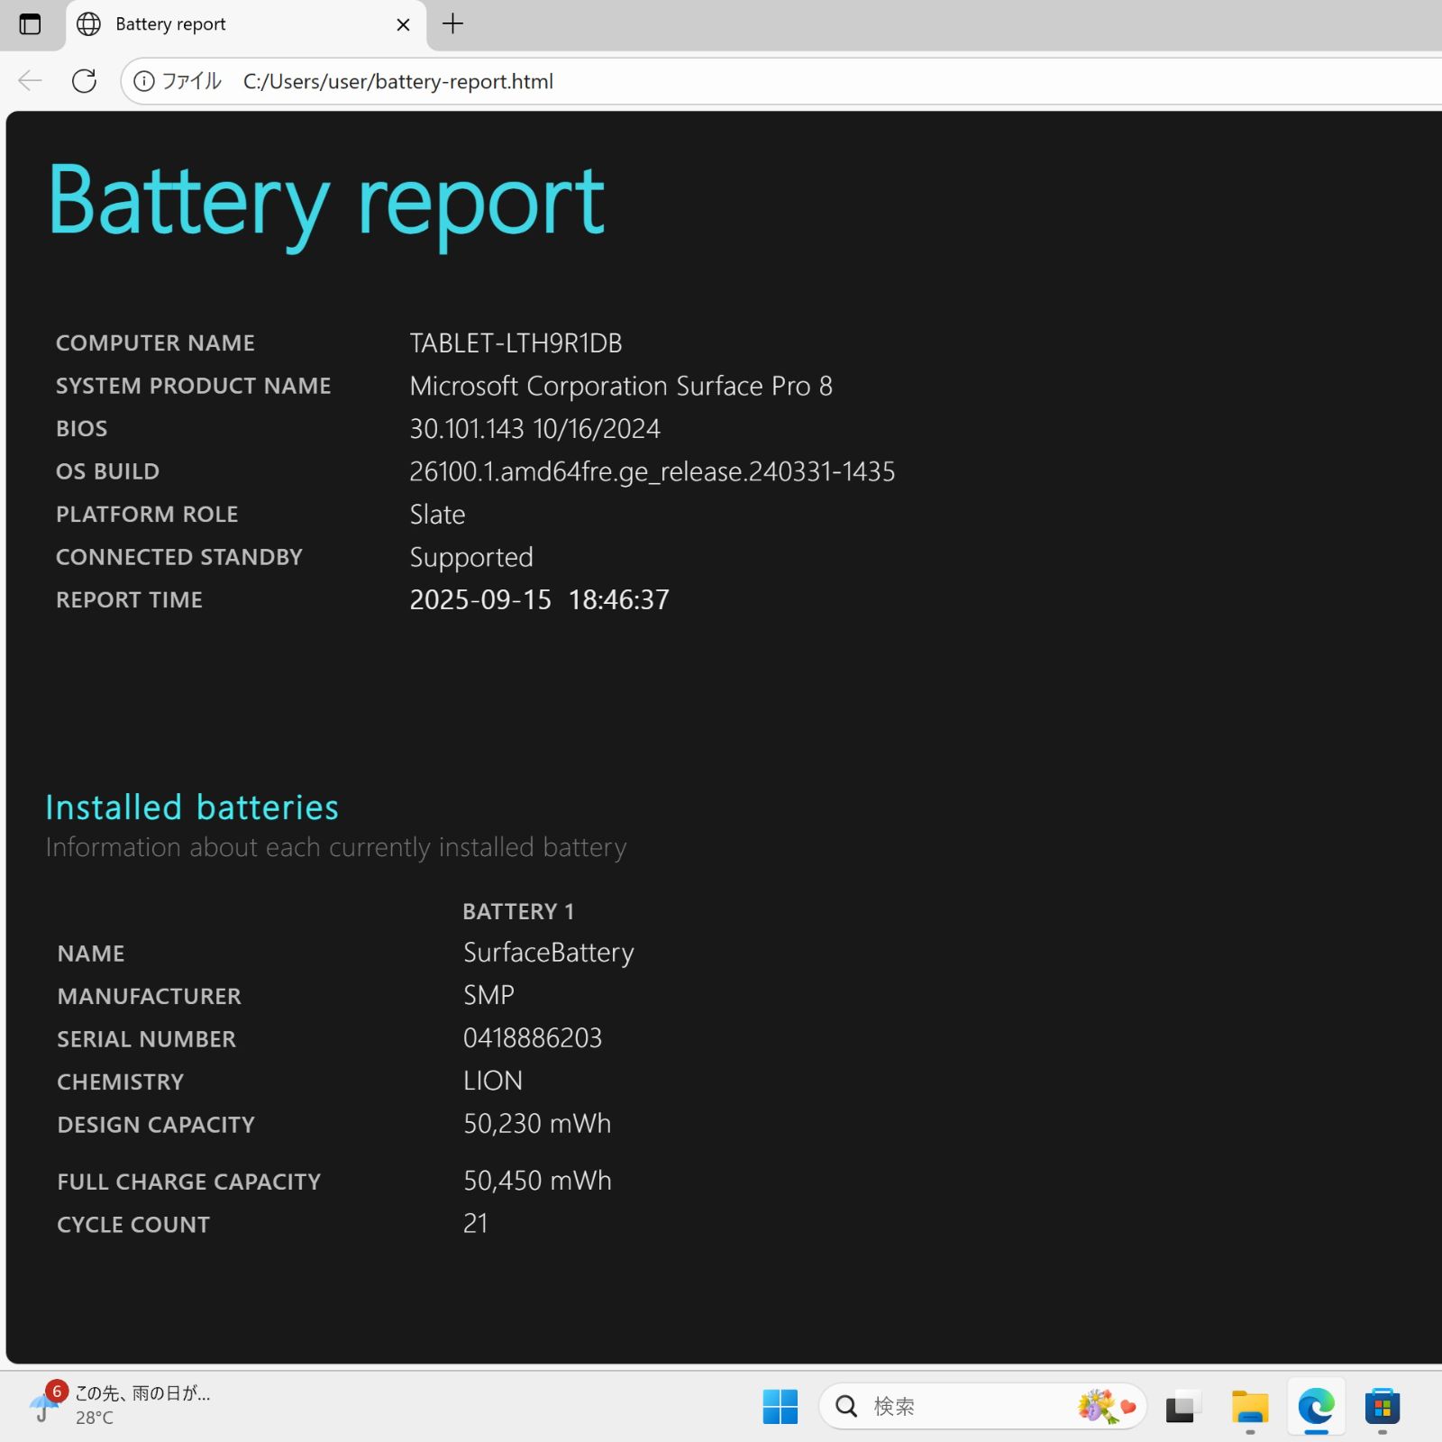The height and width of the screenshot is (1442, 1442).
Task: Reload the battery report page
Action: point(84,81)
